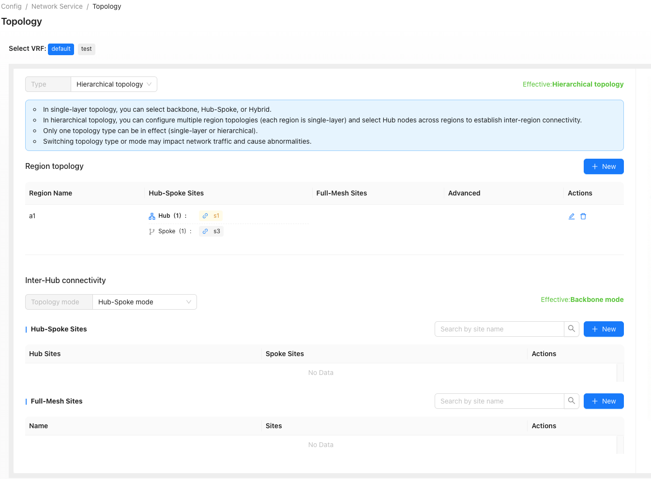
Task: Click Spoke Sites column header
Action: click(285, 354)
